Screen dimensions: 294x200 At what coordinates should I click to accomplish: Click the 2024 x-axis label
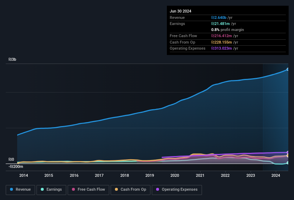pyautogui.click(x=276, y=175)
